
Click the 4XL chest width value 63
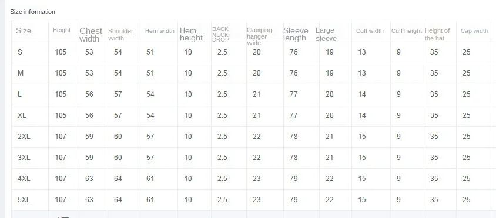(x=89, y=179)
